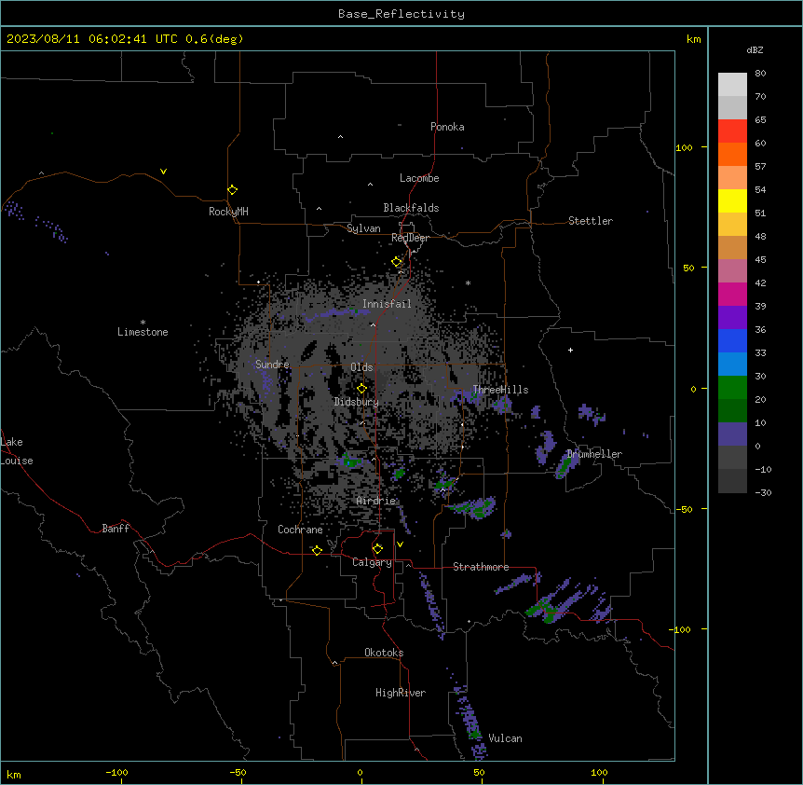Click the yellow diamond marker above Calgary
Viewport: 803px width, 785px height.
pos(377,549)
